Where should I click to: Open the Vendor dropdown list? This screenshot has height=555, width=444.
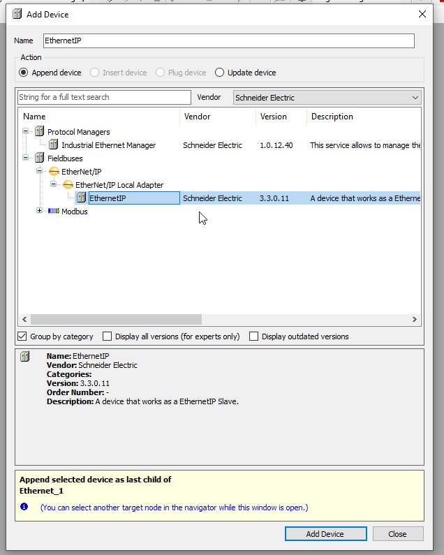(x=327, y=97)
